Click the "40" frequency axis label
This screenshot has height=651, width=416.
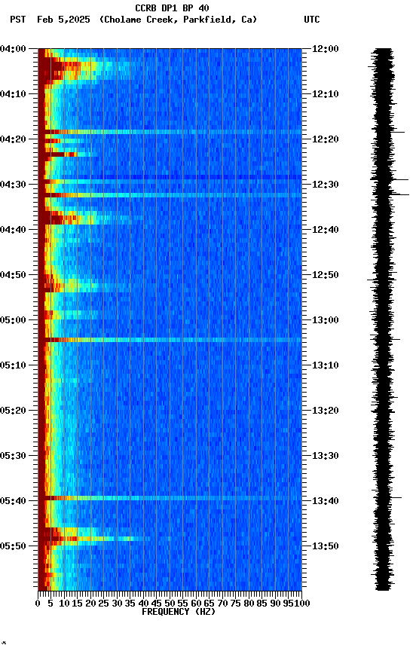[x=143, y=604]
